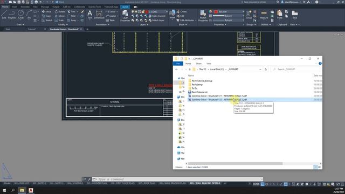Screen dimensions: 345x194
Task: Open the Layer Properties manager
Action: [125, 16]
